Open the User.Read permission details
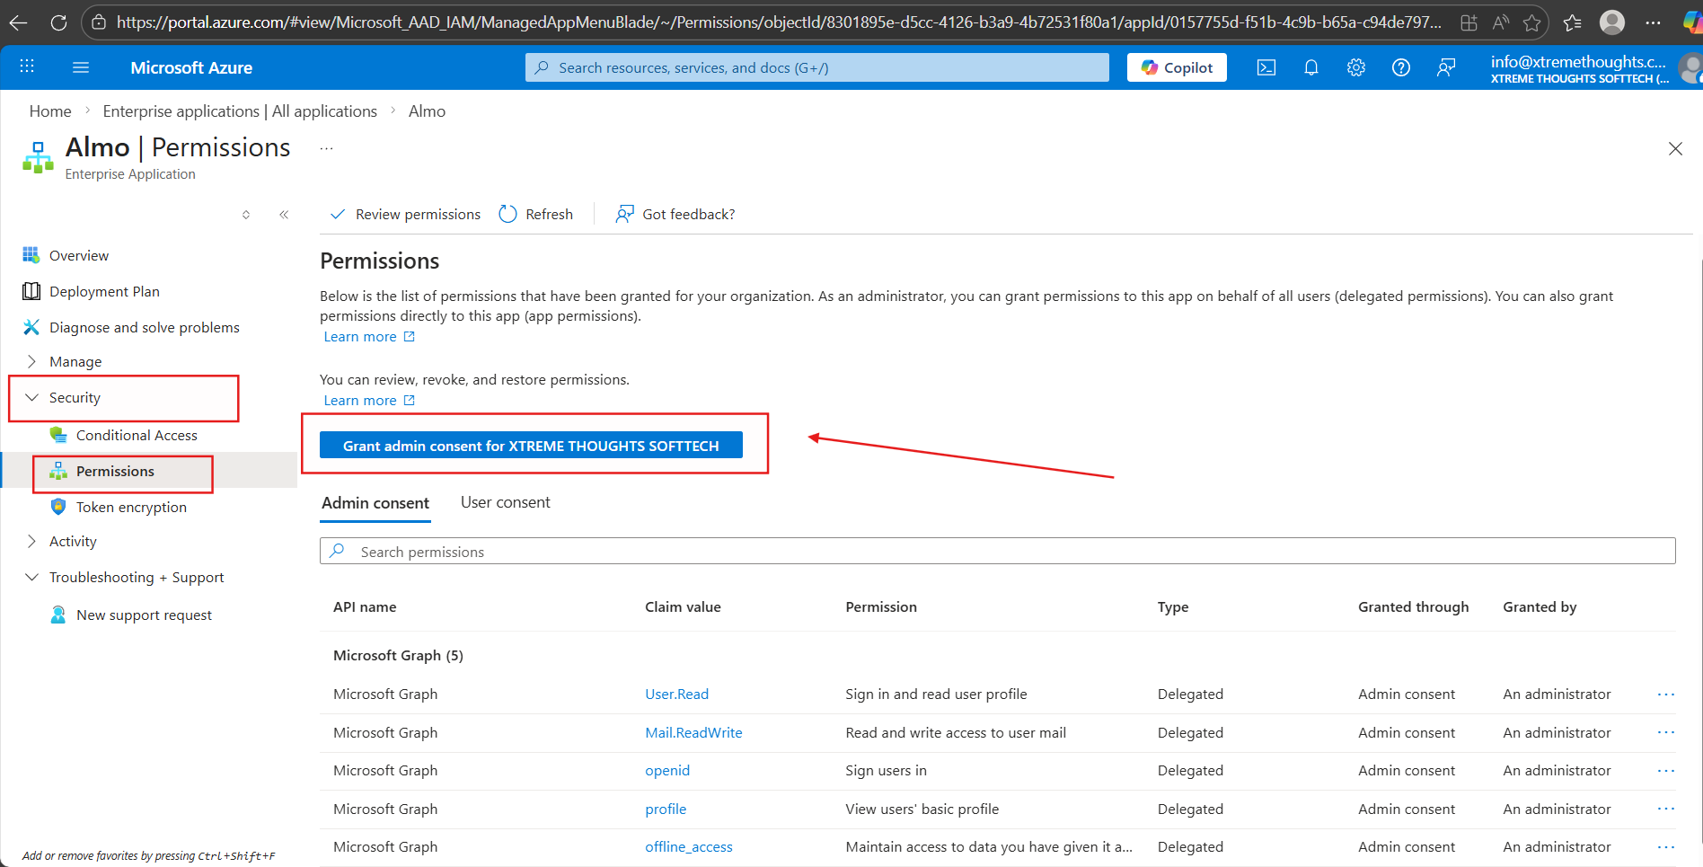The width and height of the screenshot is (1703, 867). tap(676, 694)
